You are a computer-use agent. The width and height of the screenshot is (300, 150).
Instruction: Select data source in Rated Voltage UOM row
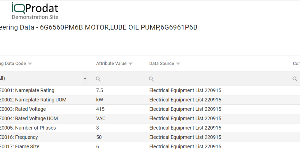[x=185, y=118]
